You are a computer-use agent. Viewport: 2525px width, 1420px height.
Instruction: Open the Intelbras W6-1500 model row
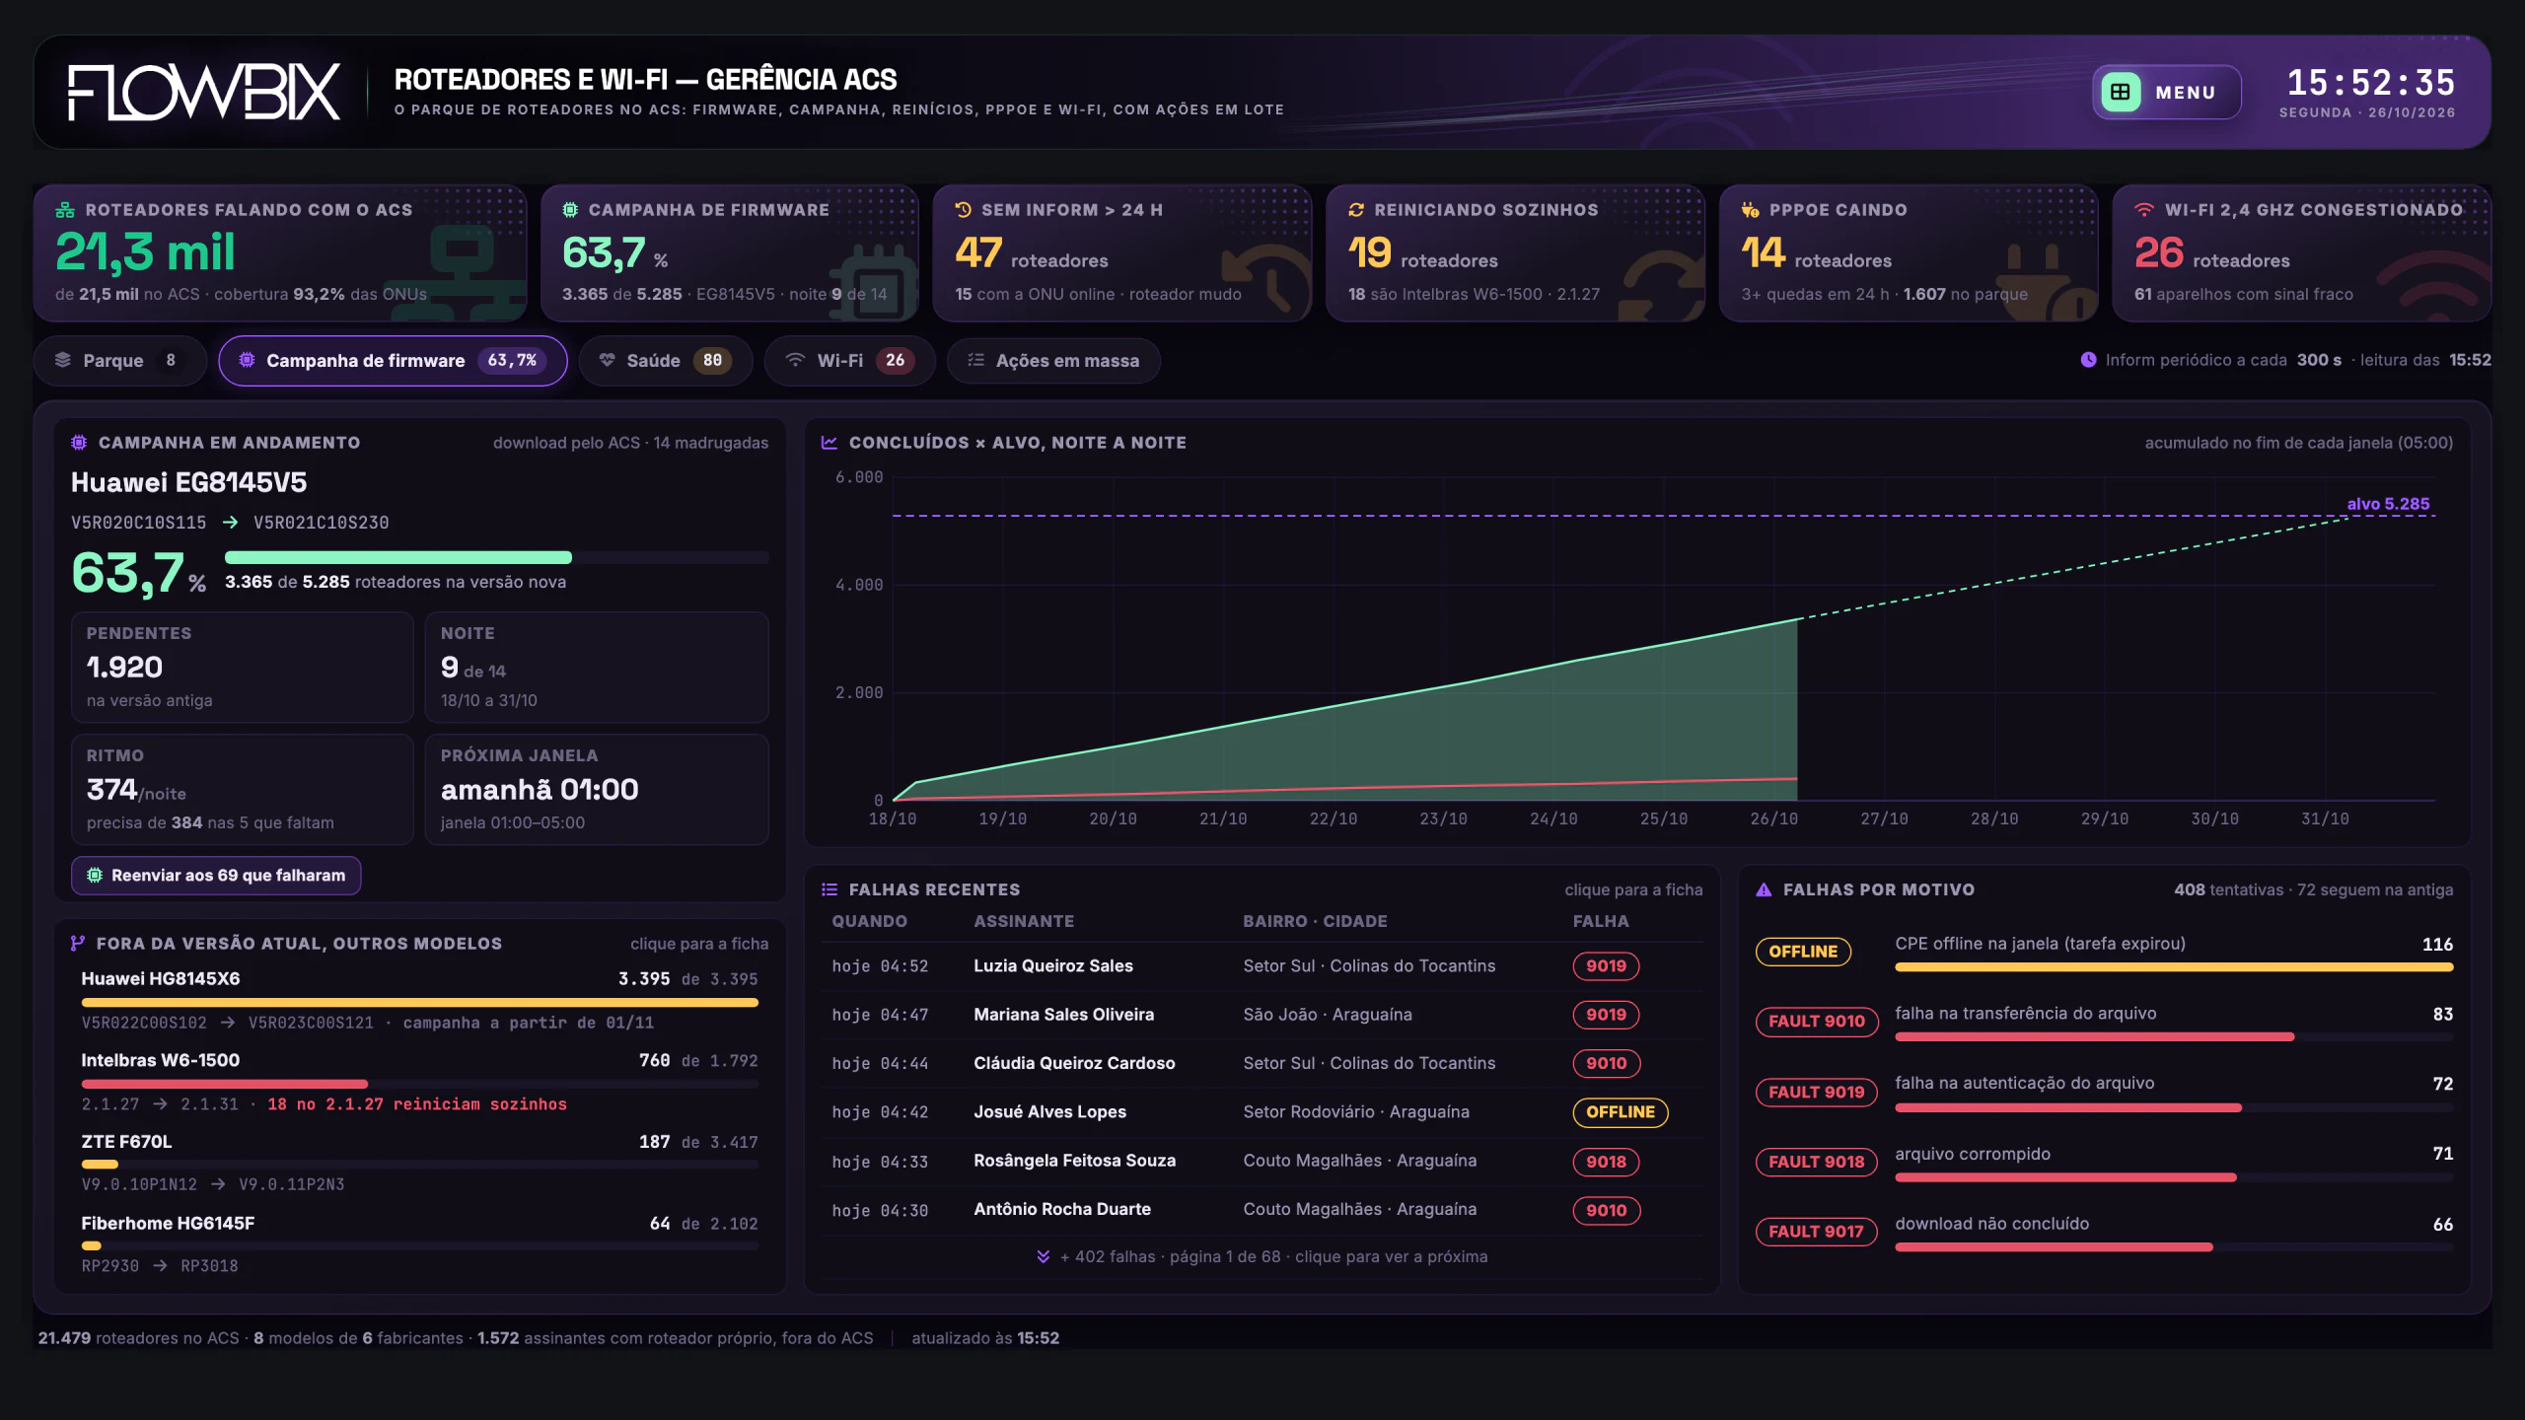[x=419, y=1082]
